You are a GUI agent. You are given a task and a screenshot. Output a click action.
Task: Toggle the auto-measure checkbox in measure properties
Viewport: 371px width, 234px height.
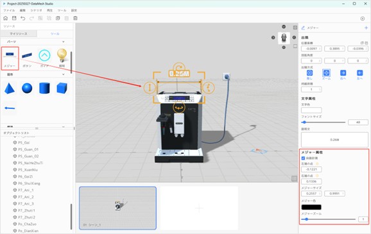tap(303, 158)
